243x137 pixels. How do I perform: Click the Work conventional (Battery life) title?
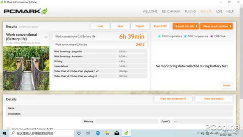click(x=21, y=37)
